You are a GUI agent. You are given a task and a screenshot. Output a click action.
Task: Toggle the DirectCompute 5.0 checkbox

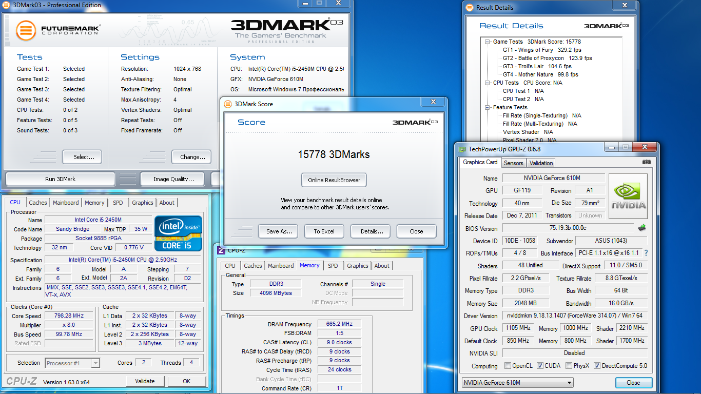tap(597, 366)
